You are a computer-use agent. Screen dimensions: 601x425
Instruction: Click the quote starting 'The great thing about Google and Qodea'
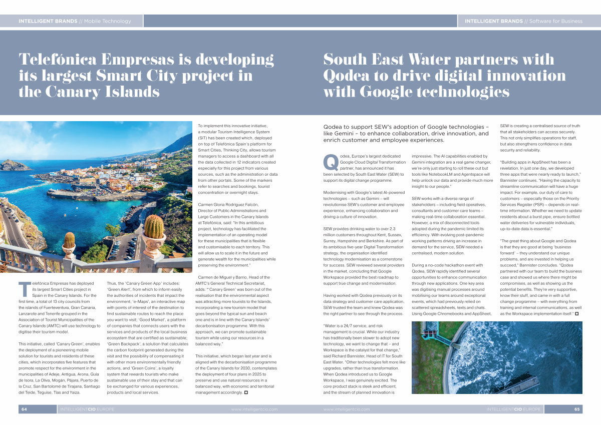(540, 277)
